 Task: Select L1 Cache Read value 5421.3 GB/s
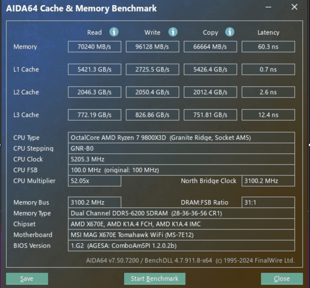pyautogui.click(x=95, y=69)
